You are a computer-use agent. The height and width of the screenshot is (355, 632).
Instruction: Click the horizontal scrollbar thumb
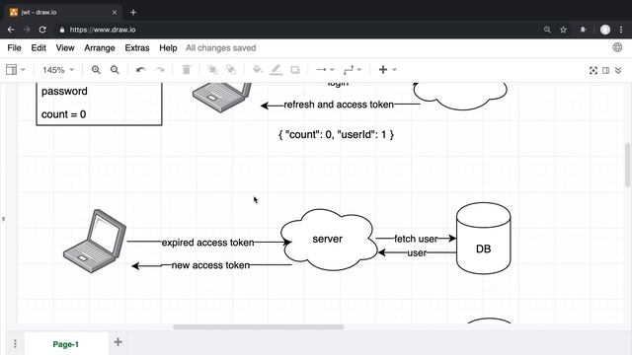259,326
